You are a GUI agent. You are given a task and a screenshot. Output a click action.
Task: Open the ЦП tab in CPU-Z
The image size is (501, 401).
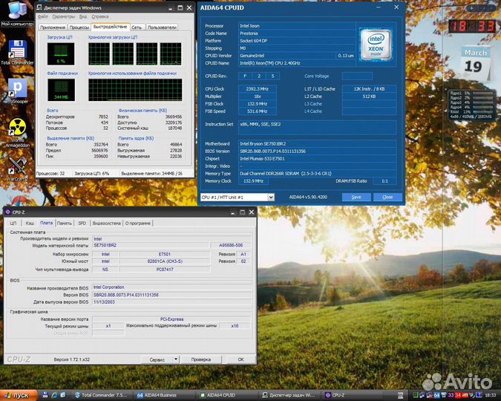click(x=13, y=224)
